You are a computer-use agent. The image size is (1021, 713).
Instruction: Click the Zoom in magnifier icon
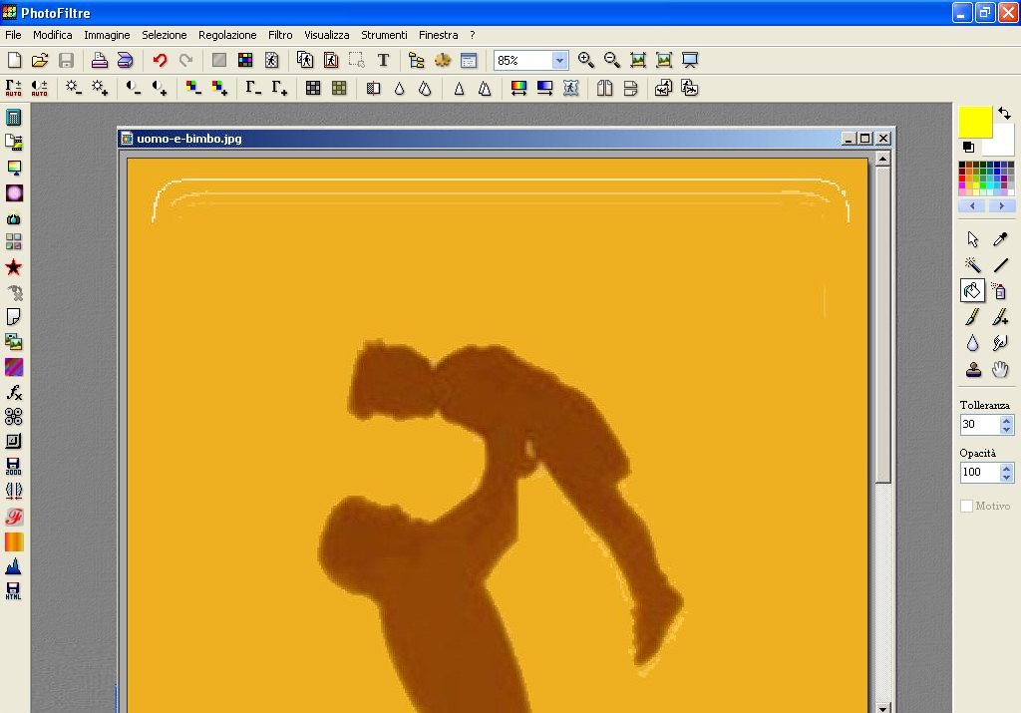[586, 61]
